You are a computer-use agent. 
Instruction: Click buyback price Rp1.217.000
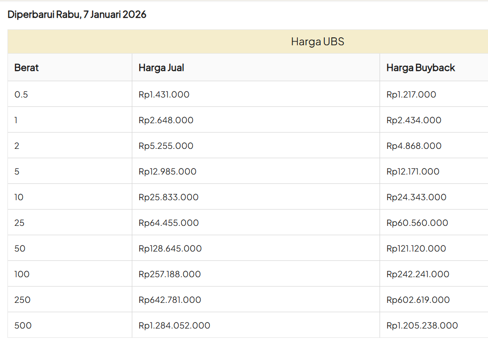pos(411,95)
